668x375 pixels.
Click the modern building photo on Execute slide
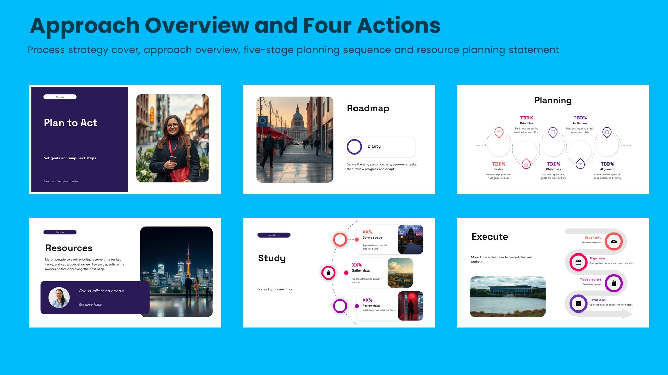point(508,297)
